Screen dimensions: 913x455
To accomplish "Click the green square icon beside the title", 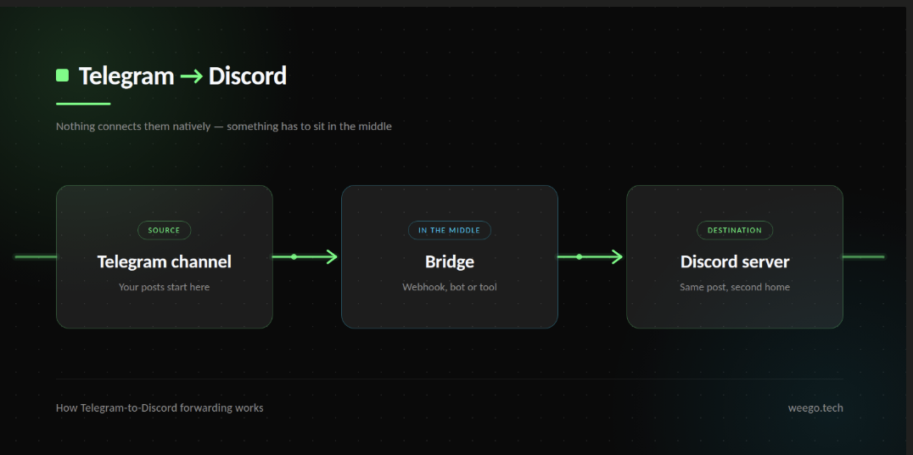I will pos(62,76).
